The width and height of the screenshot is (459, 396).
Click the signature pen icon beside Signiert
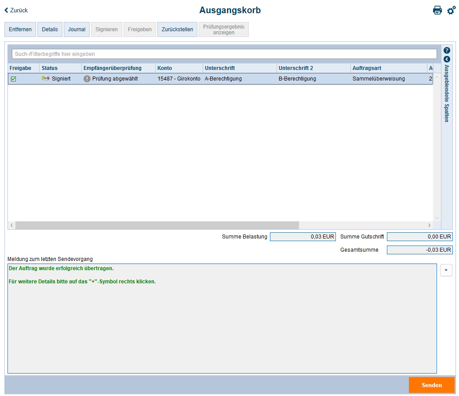coord(46,78)
